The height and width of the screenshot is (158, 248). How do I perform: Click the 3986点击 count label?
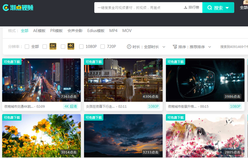pos(232,96)
